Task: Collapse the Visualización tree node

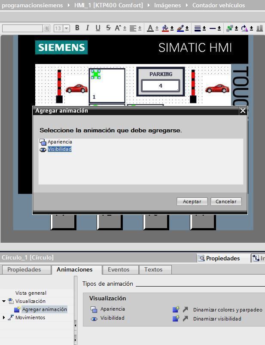Action: click(x=4, y=301)
